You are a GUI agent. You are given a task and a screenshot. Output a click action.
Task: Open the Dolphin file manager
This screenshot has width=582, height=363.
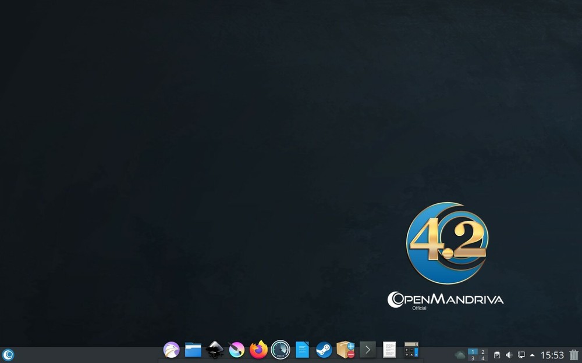193,351
